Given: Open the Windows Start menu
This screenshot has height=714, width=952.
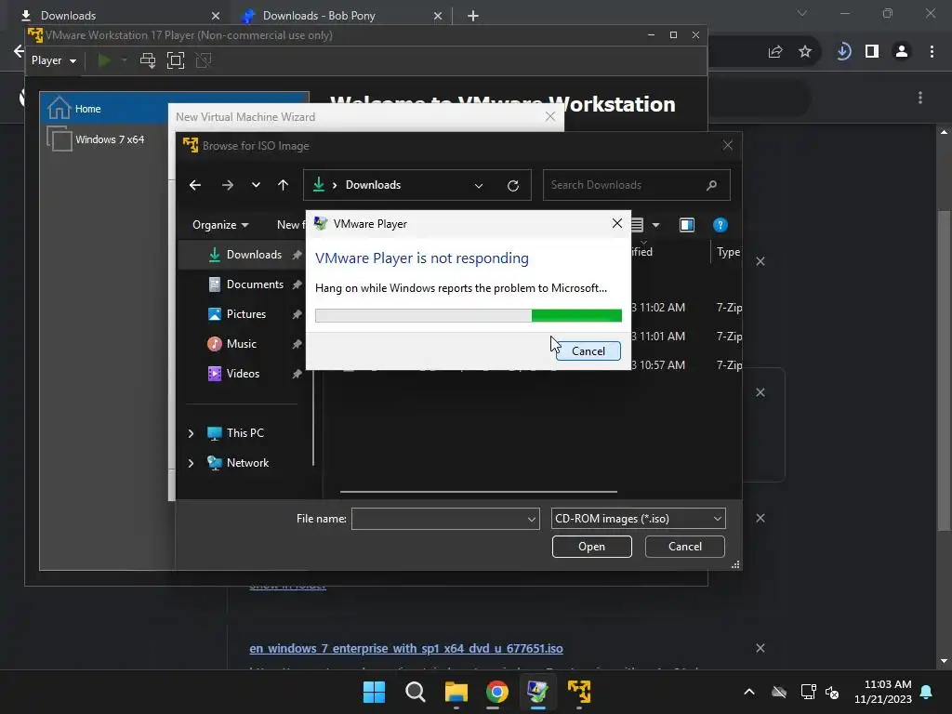Looking at the screenshot, I should (x=374, y=692).
